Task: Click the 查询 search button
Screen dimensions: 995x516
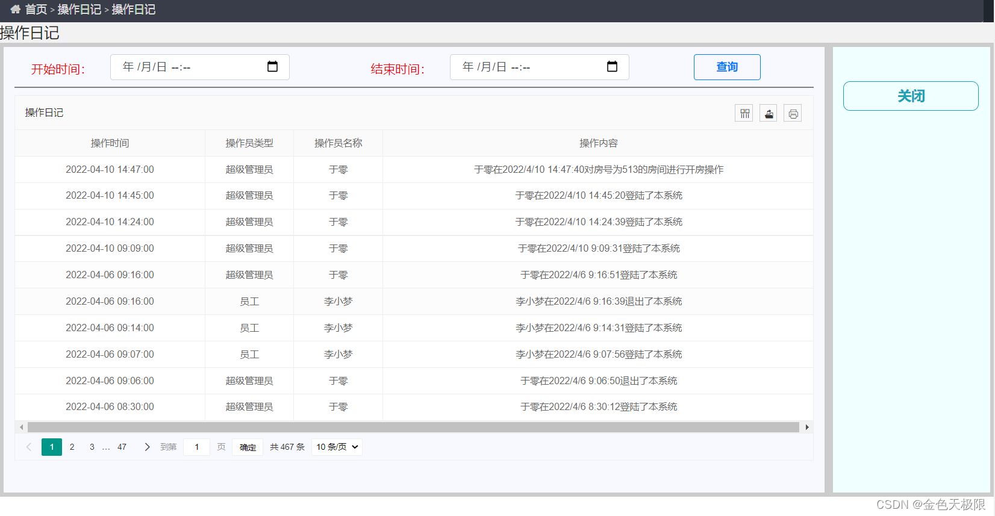Action: [727, 67]
